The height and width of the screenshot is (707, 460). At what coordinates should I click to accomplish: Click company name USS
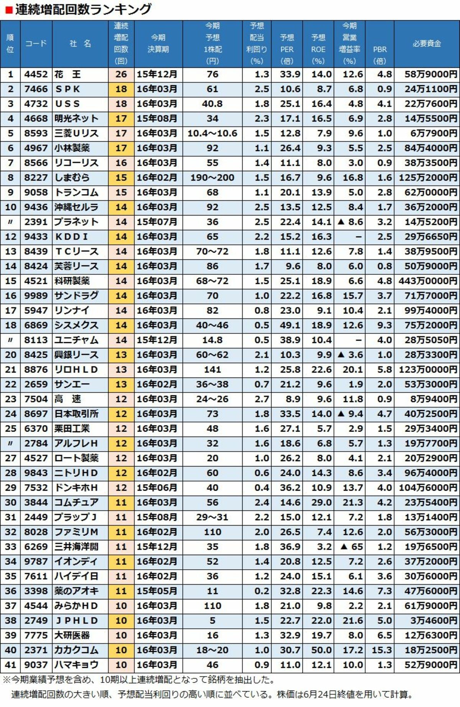point(67,104)
